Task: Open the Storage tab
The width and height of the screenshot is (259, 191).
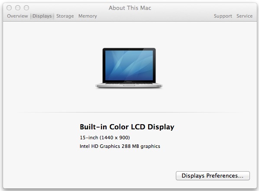Action: (65, 16)
